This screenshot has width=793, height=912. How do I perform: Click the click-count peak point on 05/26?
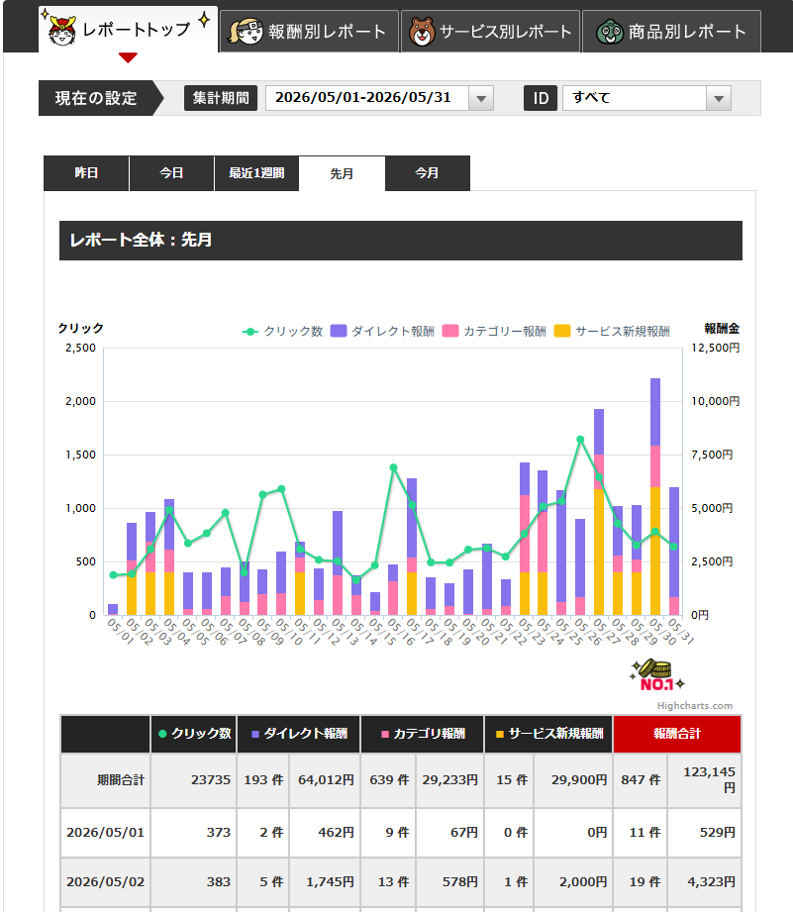click(580, 440)
